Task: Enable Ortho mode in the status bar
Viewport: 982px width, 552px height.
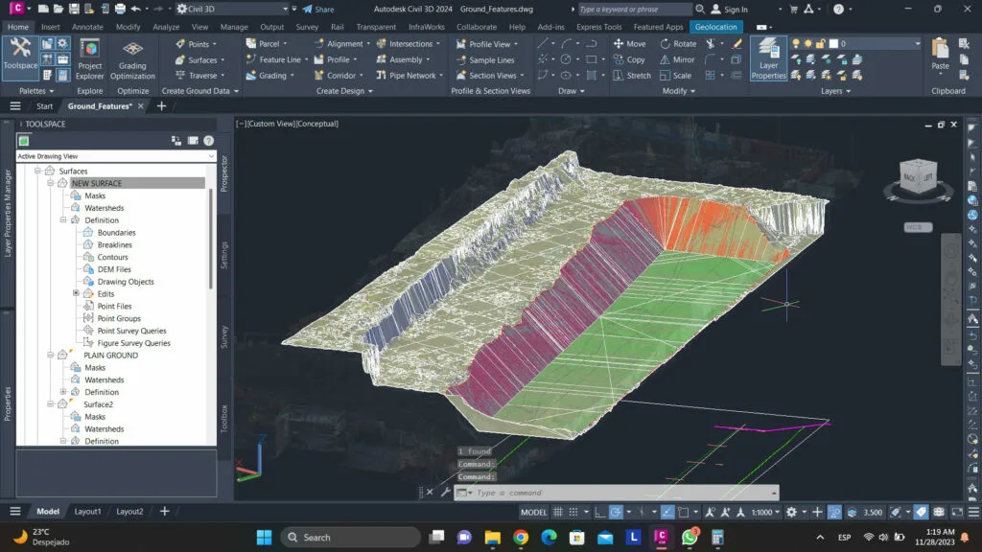Action: [x=599, y=512]
